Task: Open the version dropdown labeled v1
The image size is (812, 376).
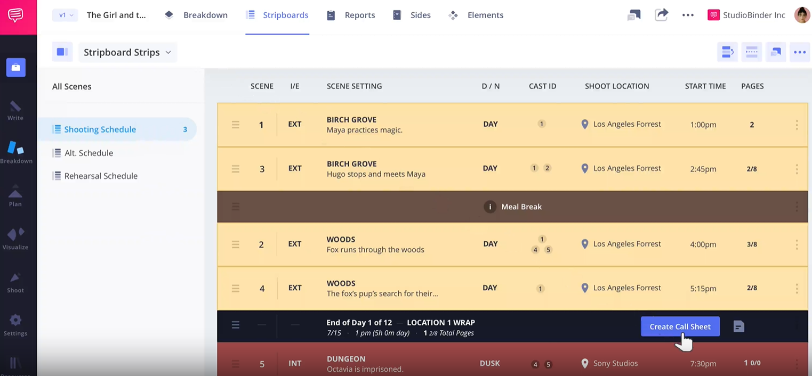Action: 65,15
